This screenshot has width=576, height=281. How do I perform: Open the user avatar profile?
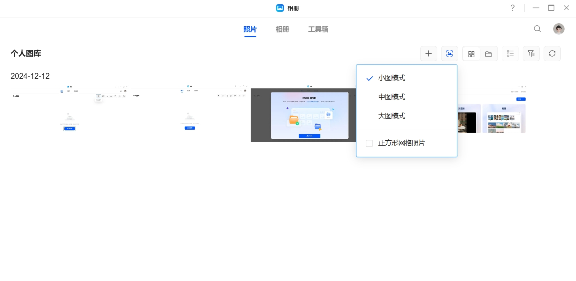coord(559,29)
